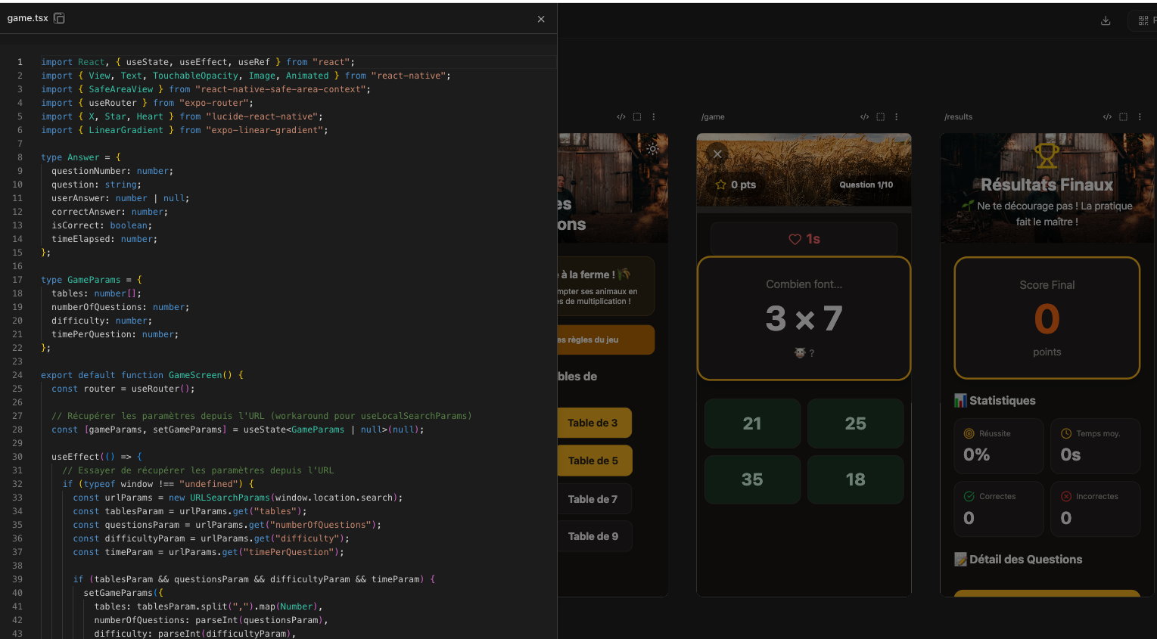Click the frame select icon above /results
Viewport: 1157px width, 639px height.
(x=1123, y=117)
